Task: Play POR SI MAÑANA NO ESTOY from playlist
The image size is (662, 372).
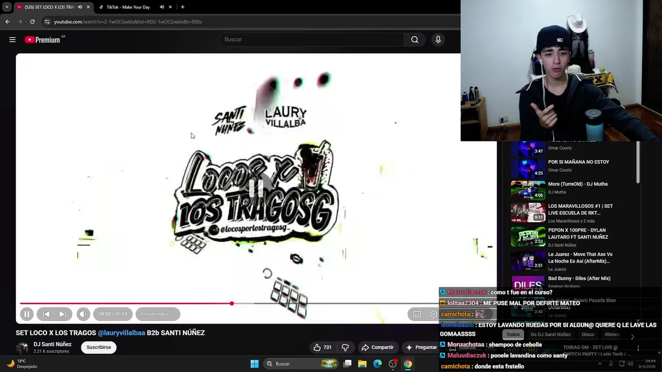Action: [x=578, y=162]
